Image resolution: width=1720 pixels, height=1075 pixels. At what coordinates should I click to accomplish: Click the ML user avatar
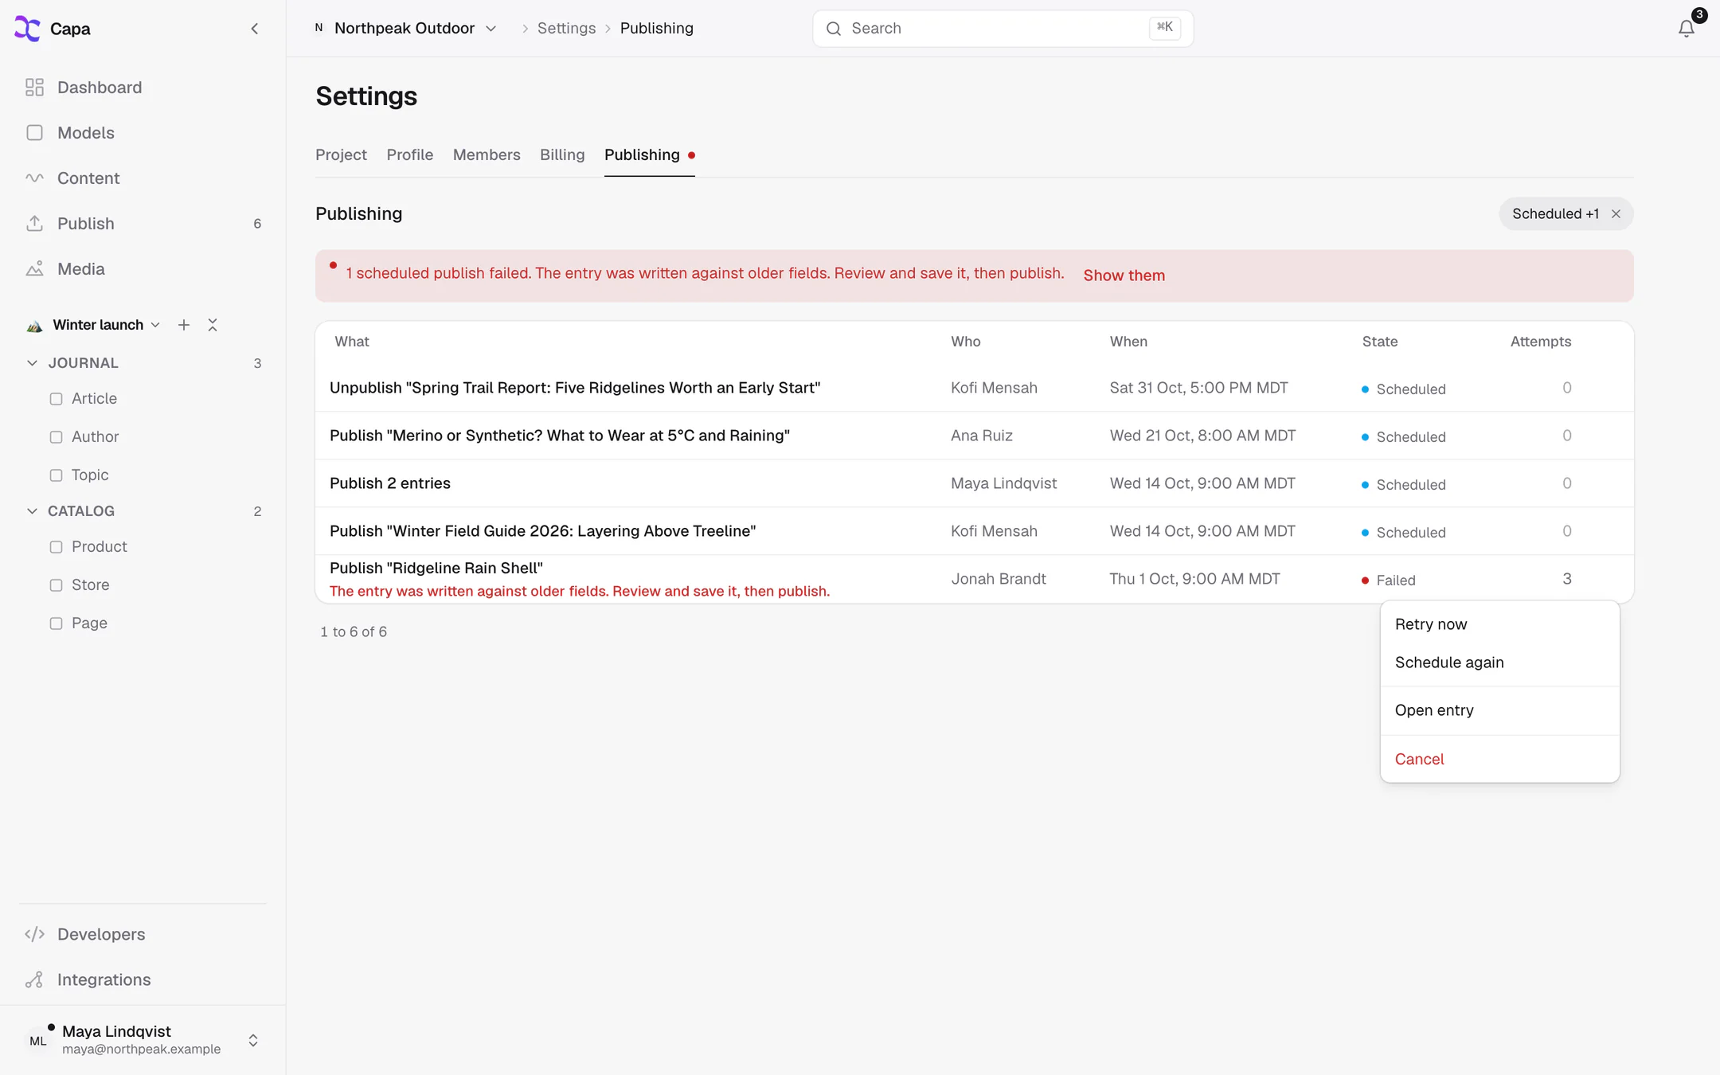tap(37, 1041)
